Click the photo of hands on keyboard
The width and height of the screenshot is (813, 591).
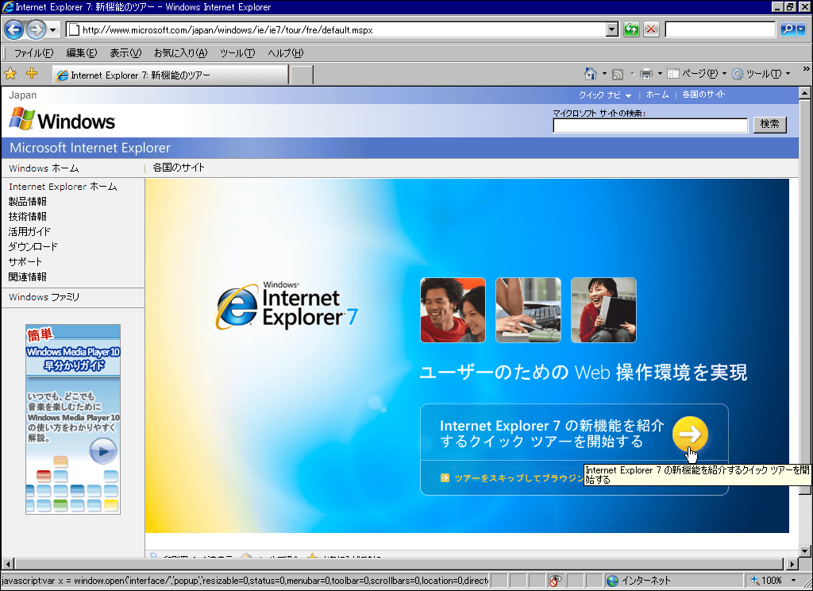pos(528,311)
